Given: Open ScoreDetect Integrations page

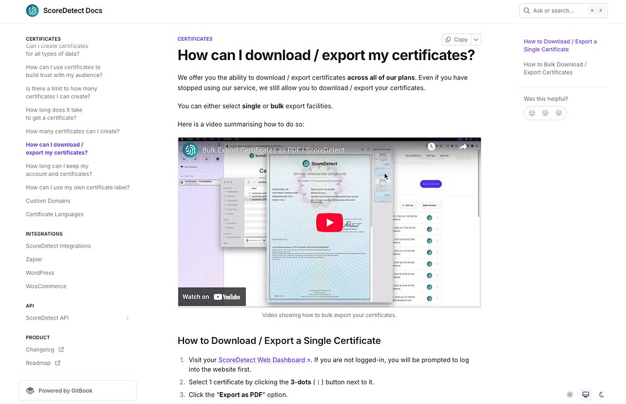Looking at the screenshot, I should click(58, 246).
